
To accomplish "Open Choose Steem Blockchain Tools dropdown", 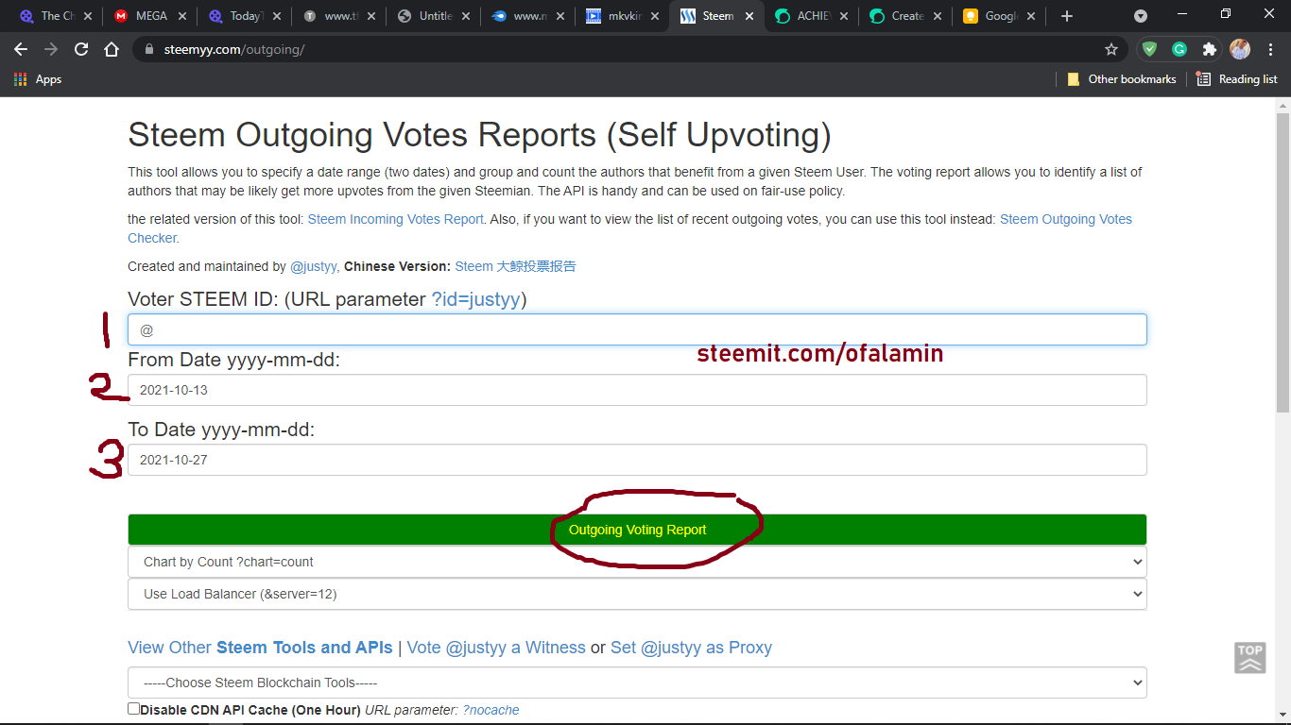I will [x=637, y=683].
